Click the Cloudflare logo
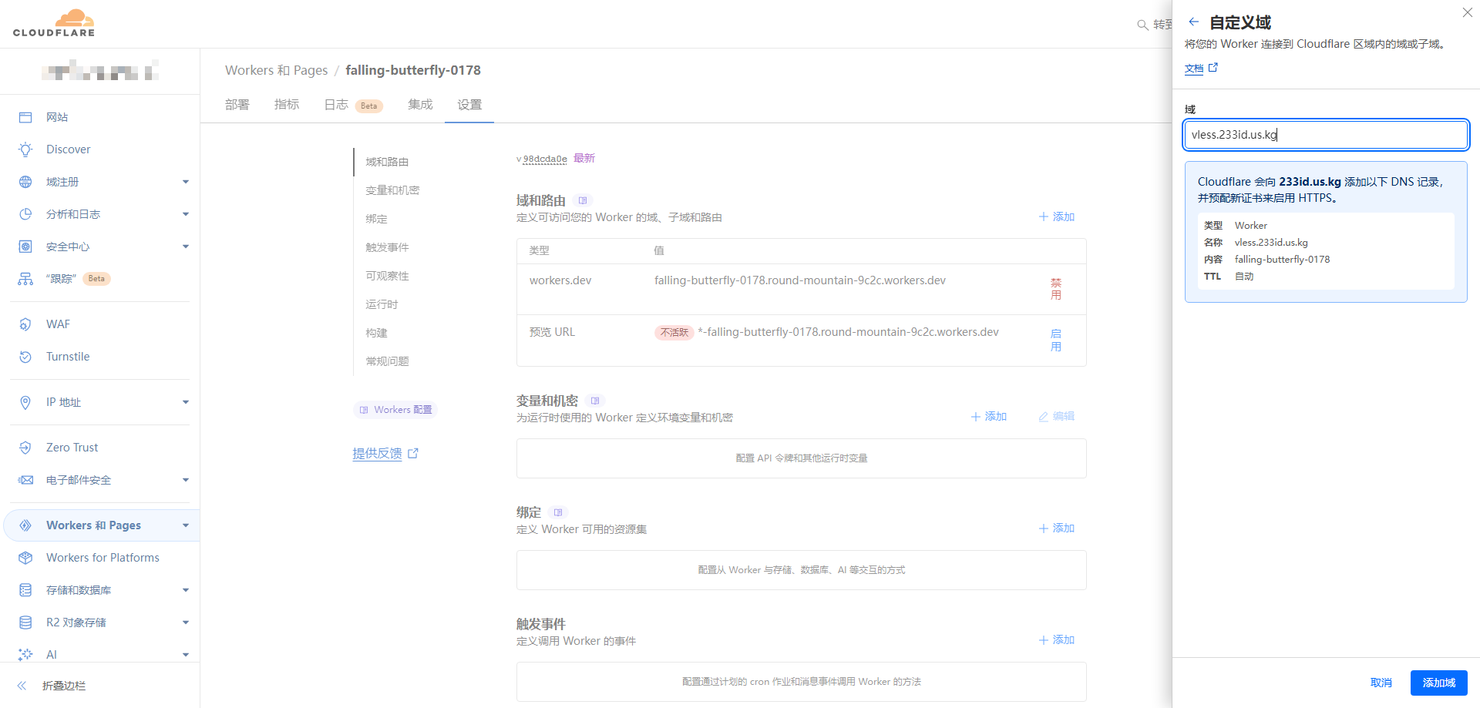1480x708 pixels. 54,23
